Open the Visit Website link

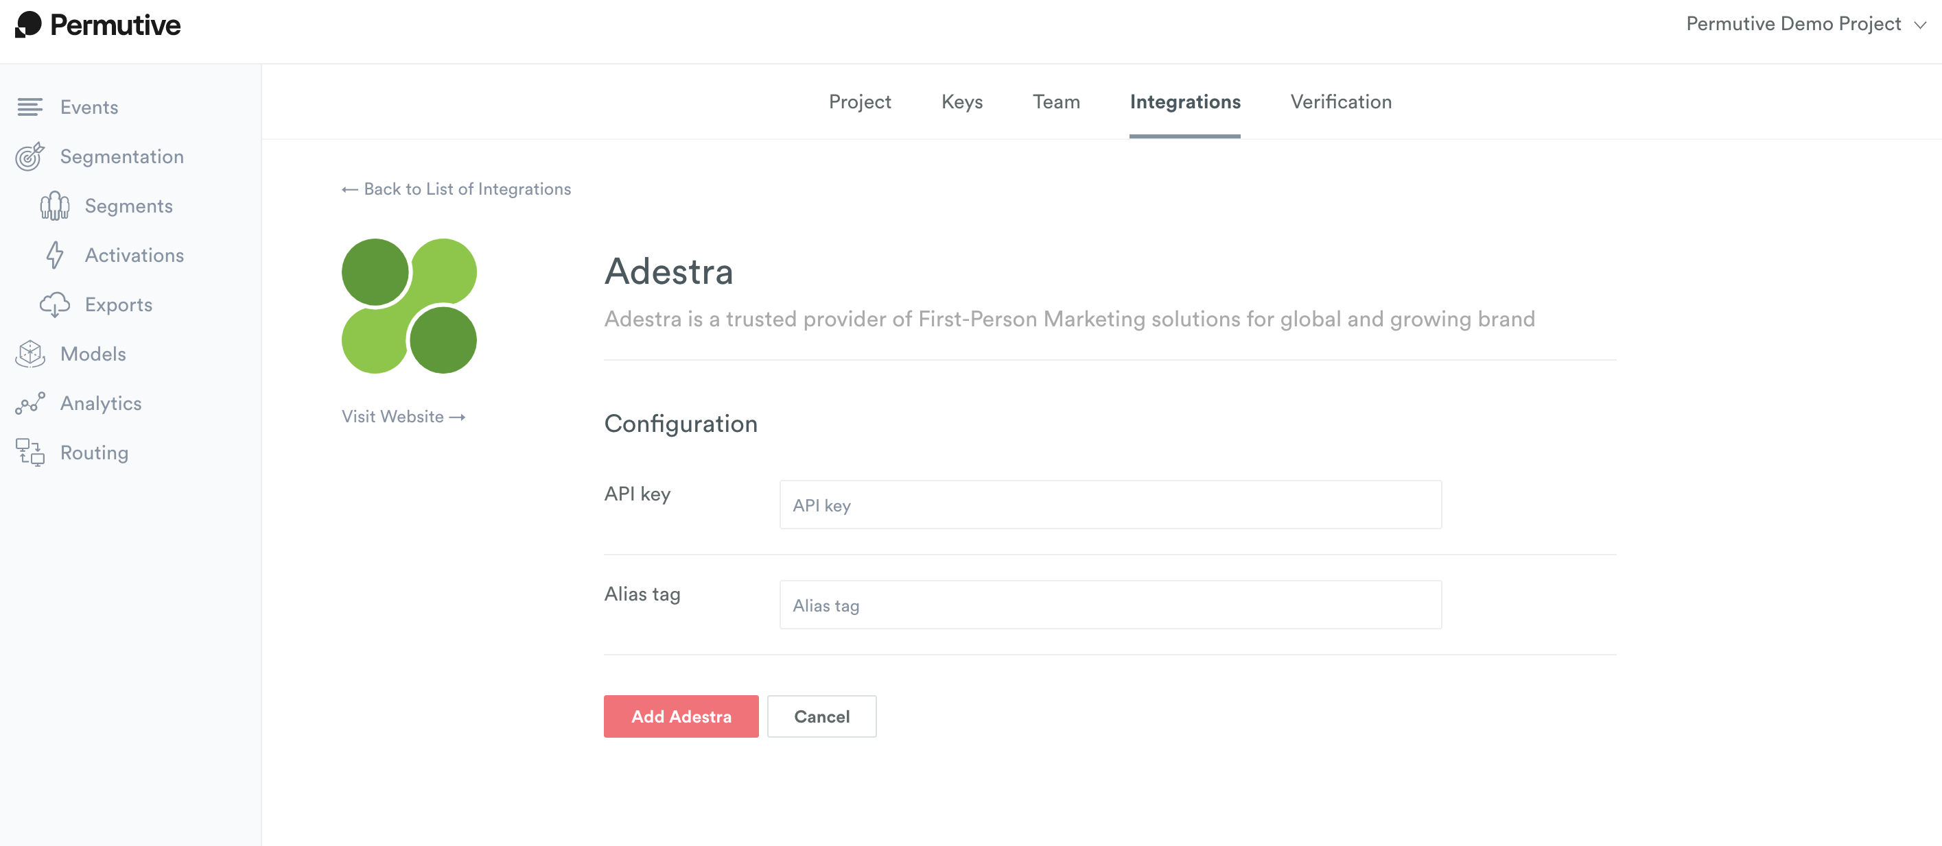403,416
